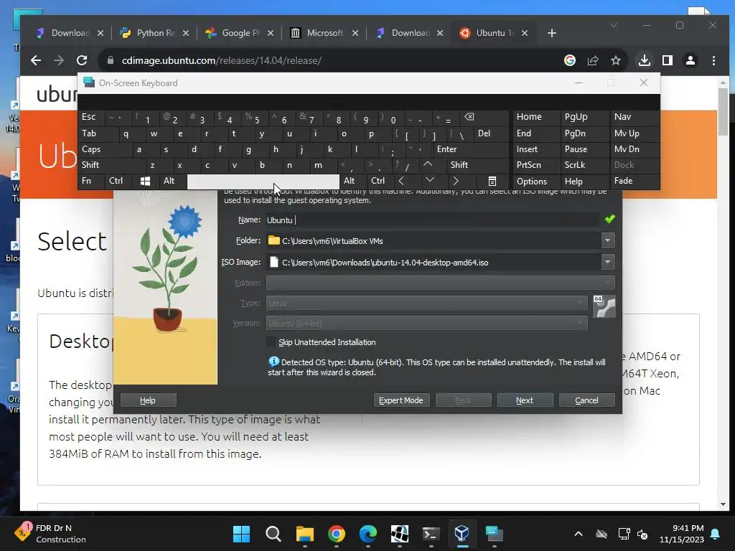Click Expert Mode button
This screenshot has width=735, height=551.
pyautogui.click(x=401, y=400)
